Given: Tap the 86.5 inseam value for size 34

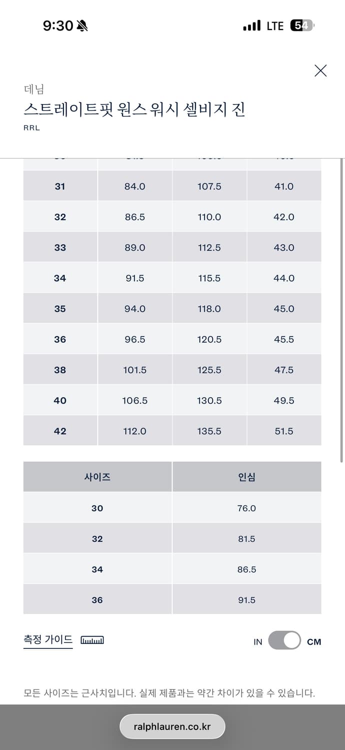Looking at the screenshot, I should pos(246,569).
